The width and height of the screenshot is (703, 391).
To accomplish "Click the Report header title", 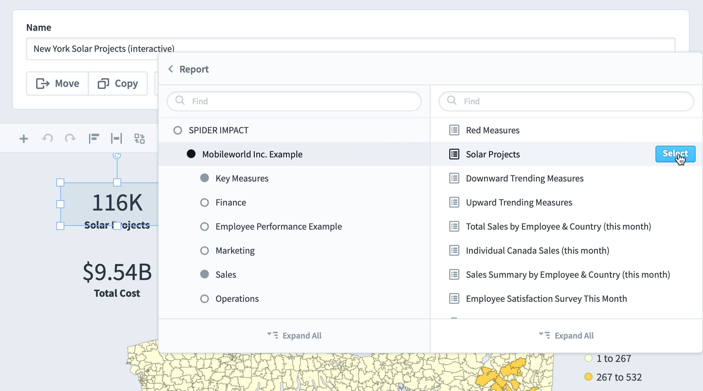I will [194, 69].
